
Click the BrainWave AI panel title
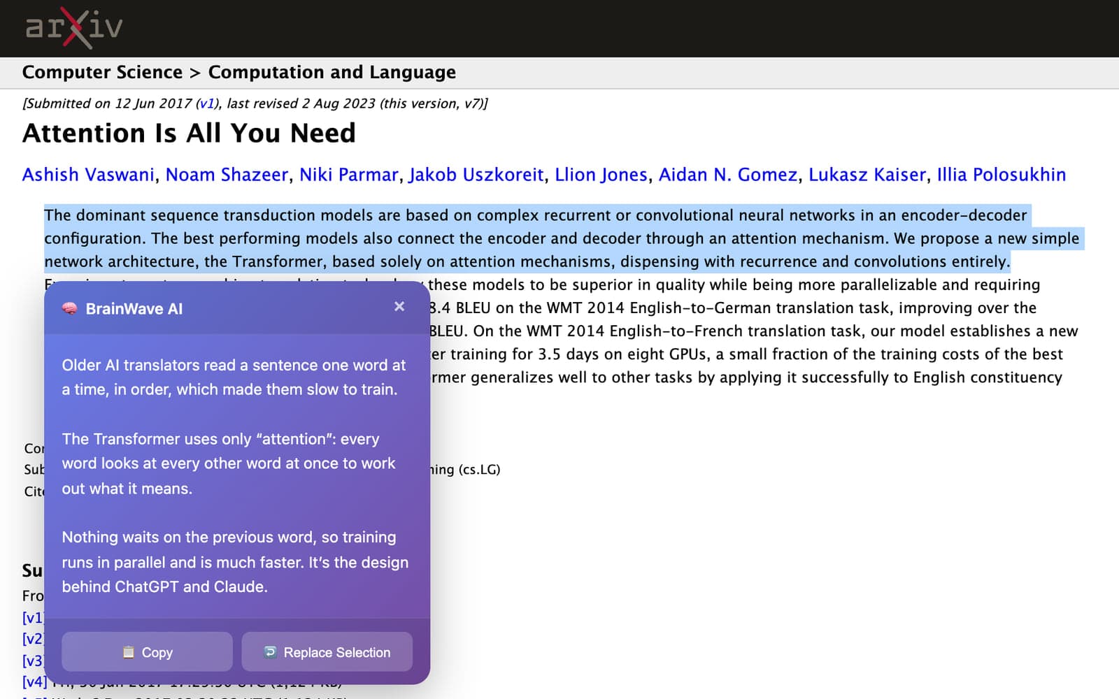134,309
